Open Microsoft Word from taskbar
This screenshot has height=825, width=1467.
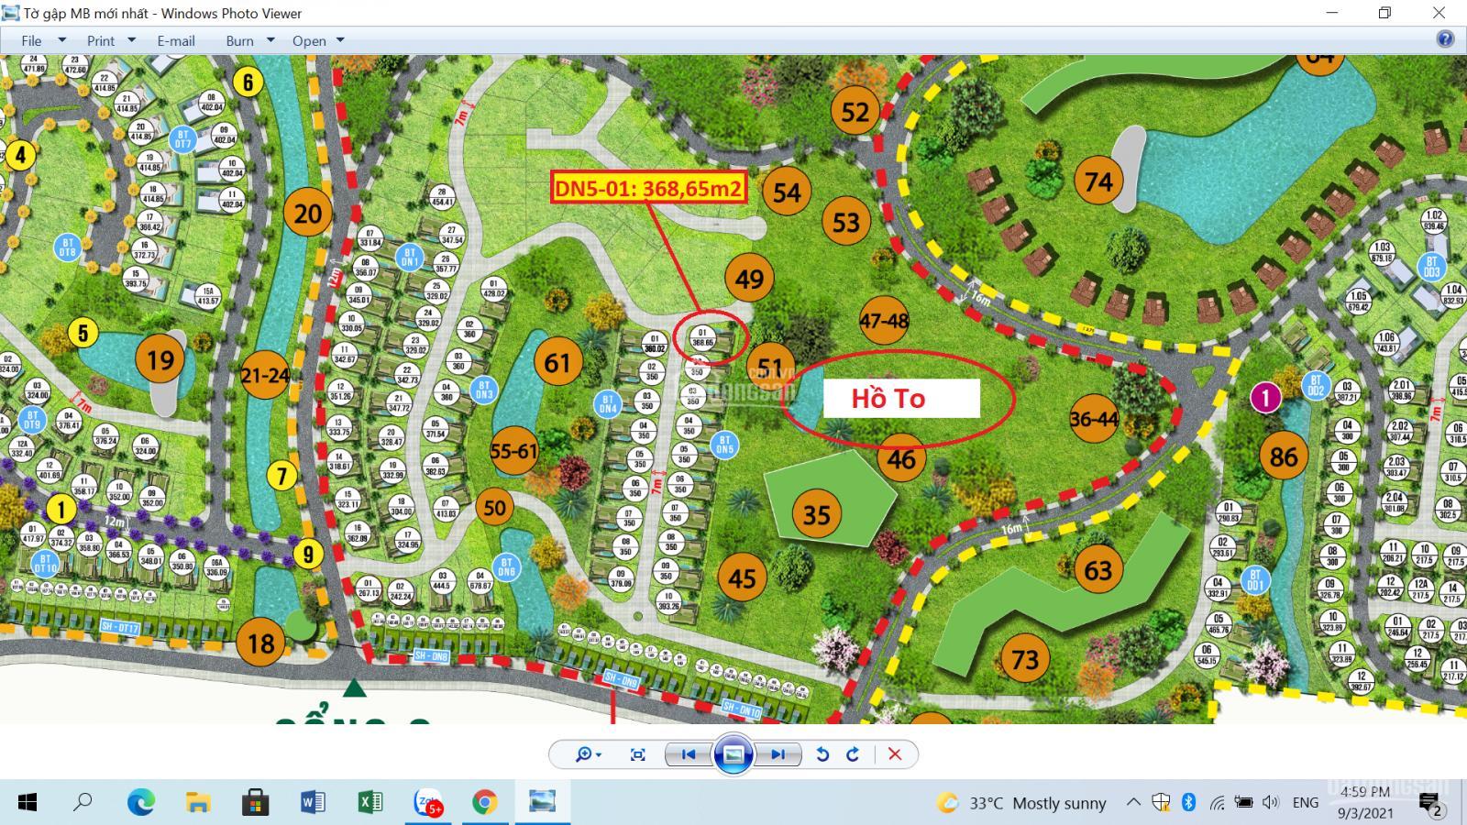(313, 803)
